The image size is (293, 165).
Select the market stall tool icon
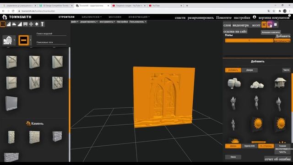click(x=26, y=24)
